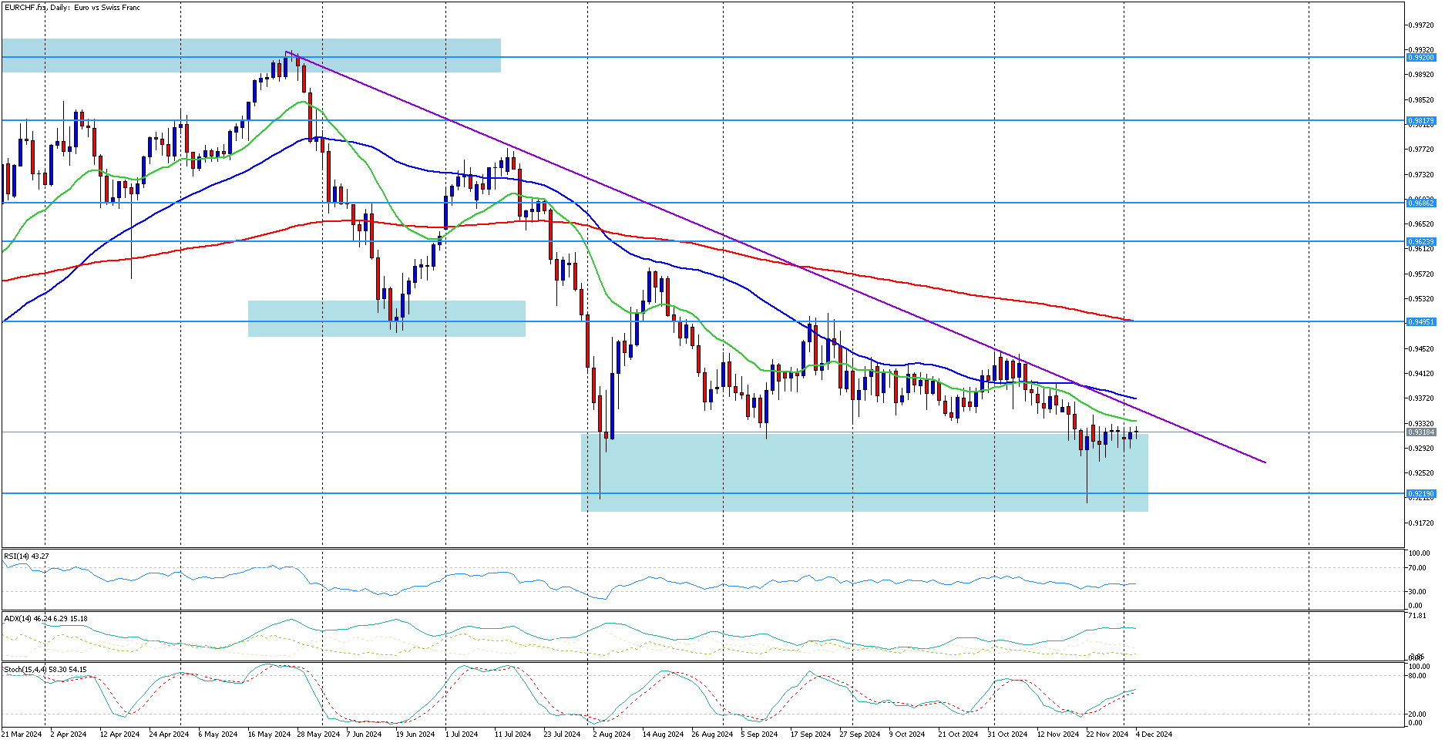Screen dimensions: 1445x743
Task: Click the right end of green moving average
Action: [1135, 421]
